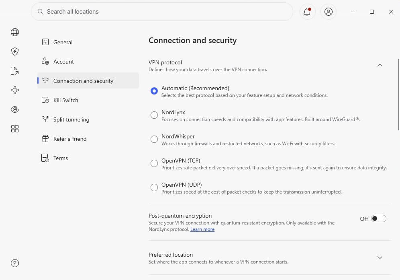400x280 pixels.
Task: Toggle Post-quantum encryption switch
Action: pos(379,219)
